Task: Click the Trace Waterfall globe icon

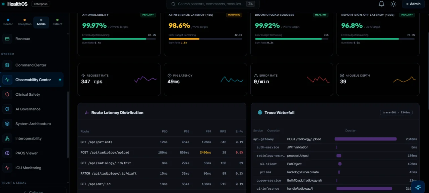Action: point(260,113)
